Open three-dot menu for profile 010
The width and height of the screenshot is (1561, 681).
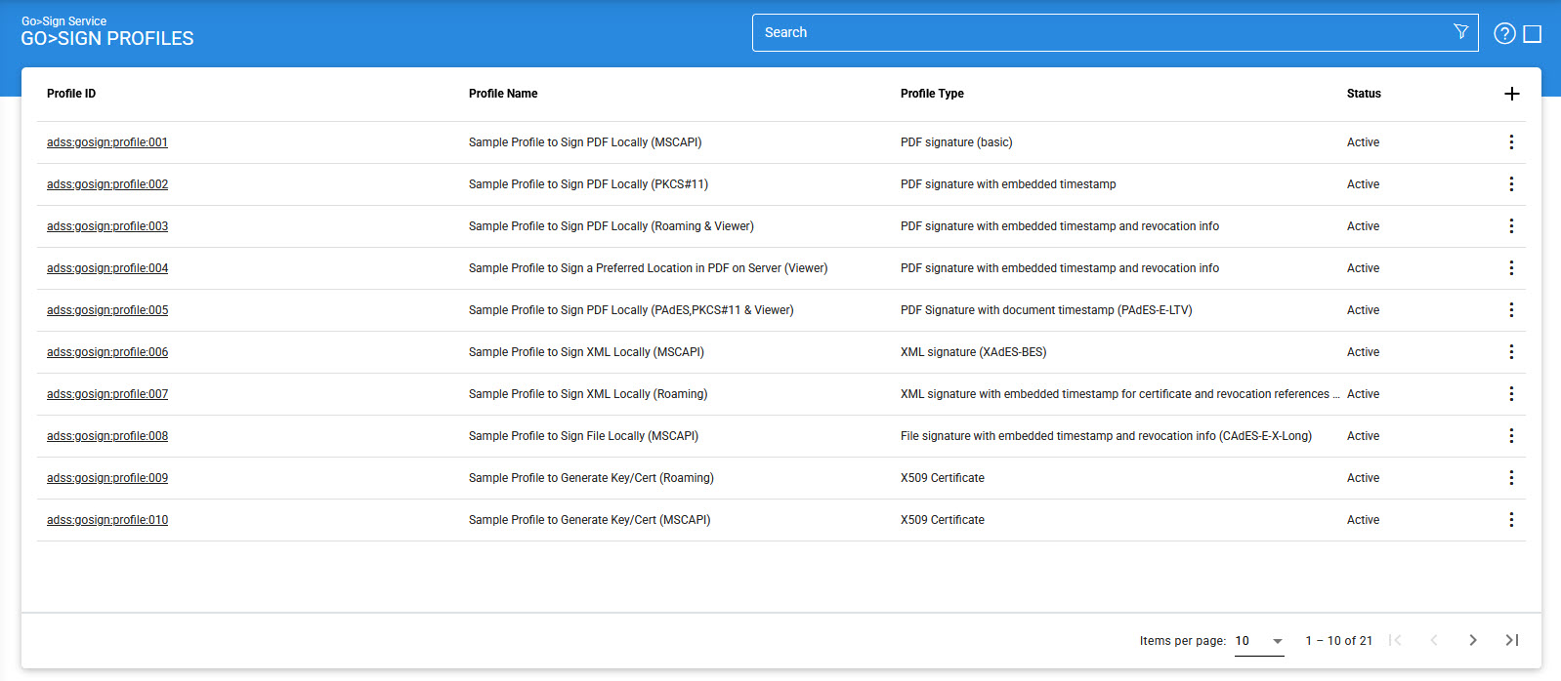[x=1511, y=520]
